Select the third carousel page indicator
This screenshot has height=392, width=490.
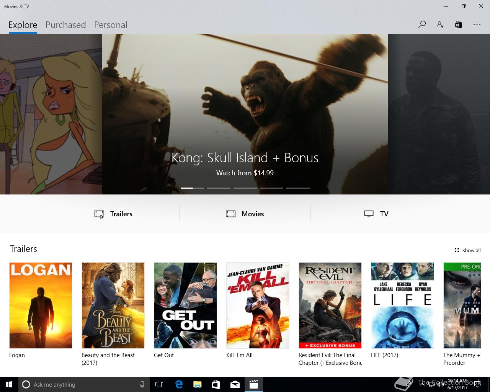pyautogui.click(x=245, y=188)
